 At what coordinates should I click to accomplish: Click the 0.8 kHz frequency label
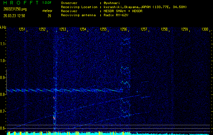click(x=2, y=94)
